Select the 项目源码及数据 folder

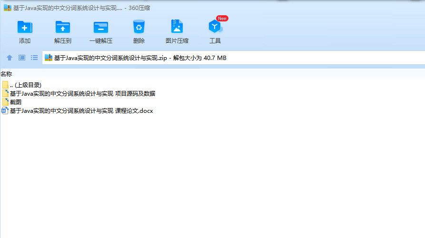click(79, 93)
